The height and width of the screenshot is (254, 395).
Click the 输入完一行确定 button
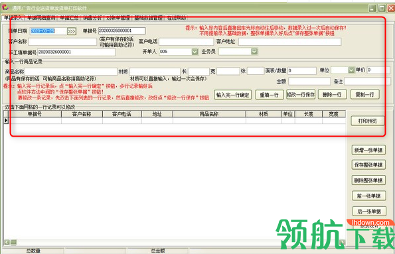pyautogui.click(x=233, y=95)
